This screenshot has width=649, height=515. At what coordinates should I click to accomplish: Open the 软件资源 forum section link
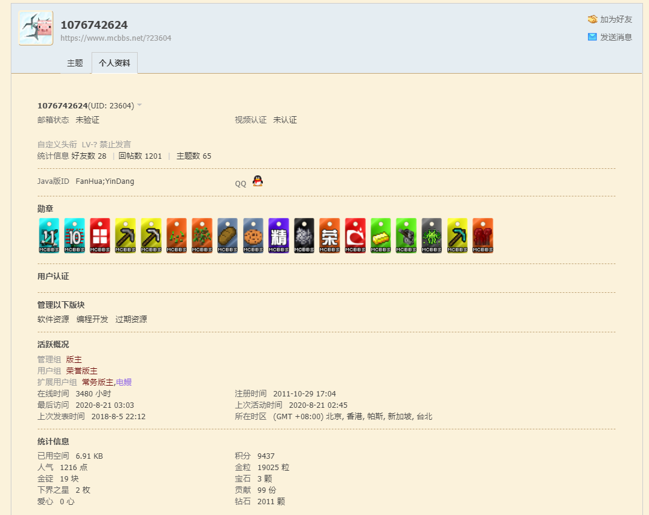[53, 319]
